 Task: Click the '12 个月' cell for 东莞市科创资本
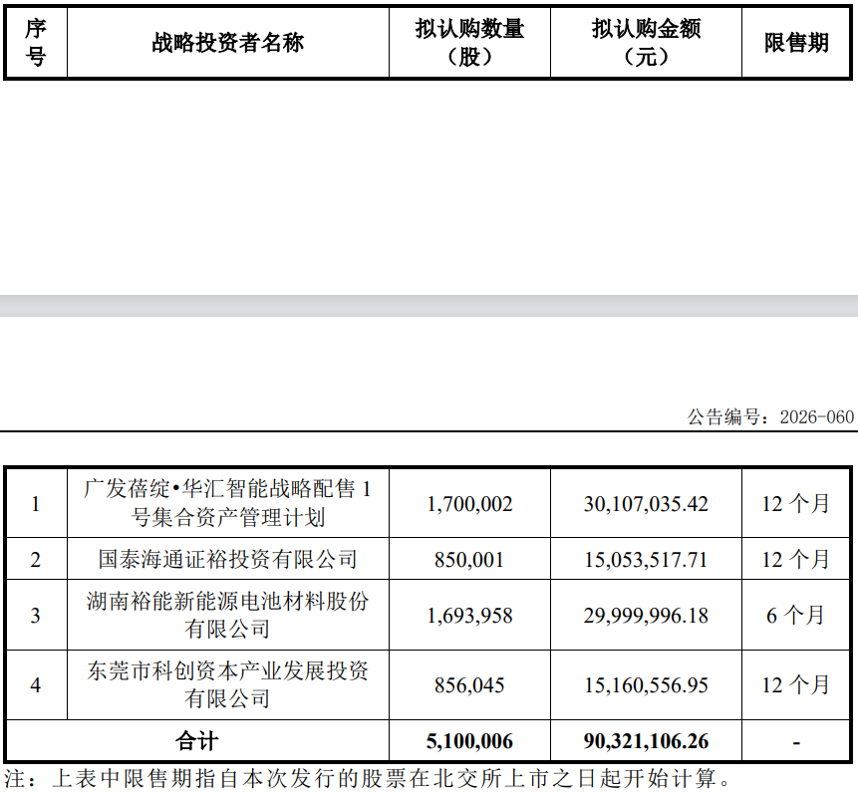pos(795,684)
